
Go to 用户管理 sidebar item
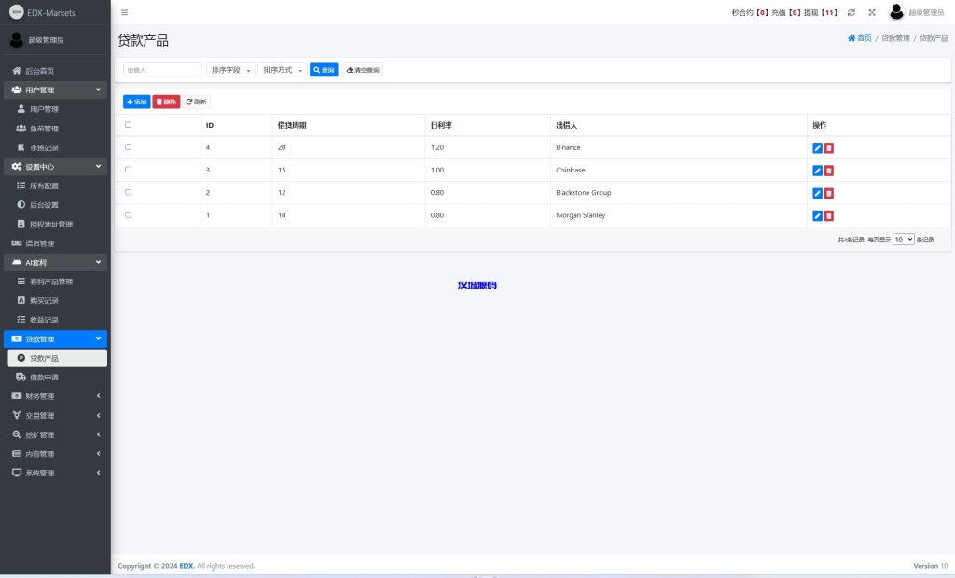[x=44, y=109]
